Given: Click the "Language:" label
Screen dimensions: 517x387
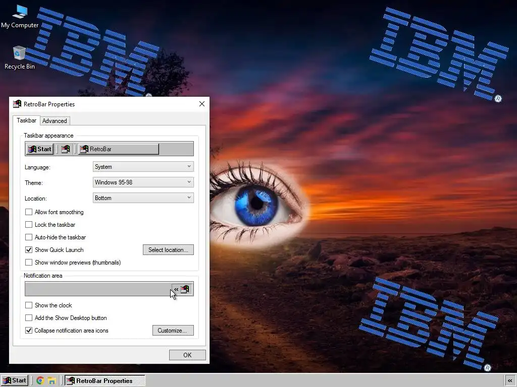Looking at the screenshot, I should pyautogui.click(x=37, y=167).
